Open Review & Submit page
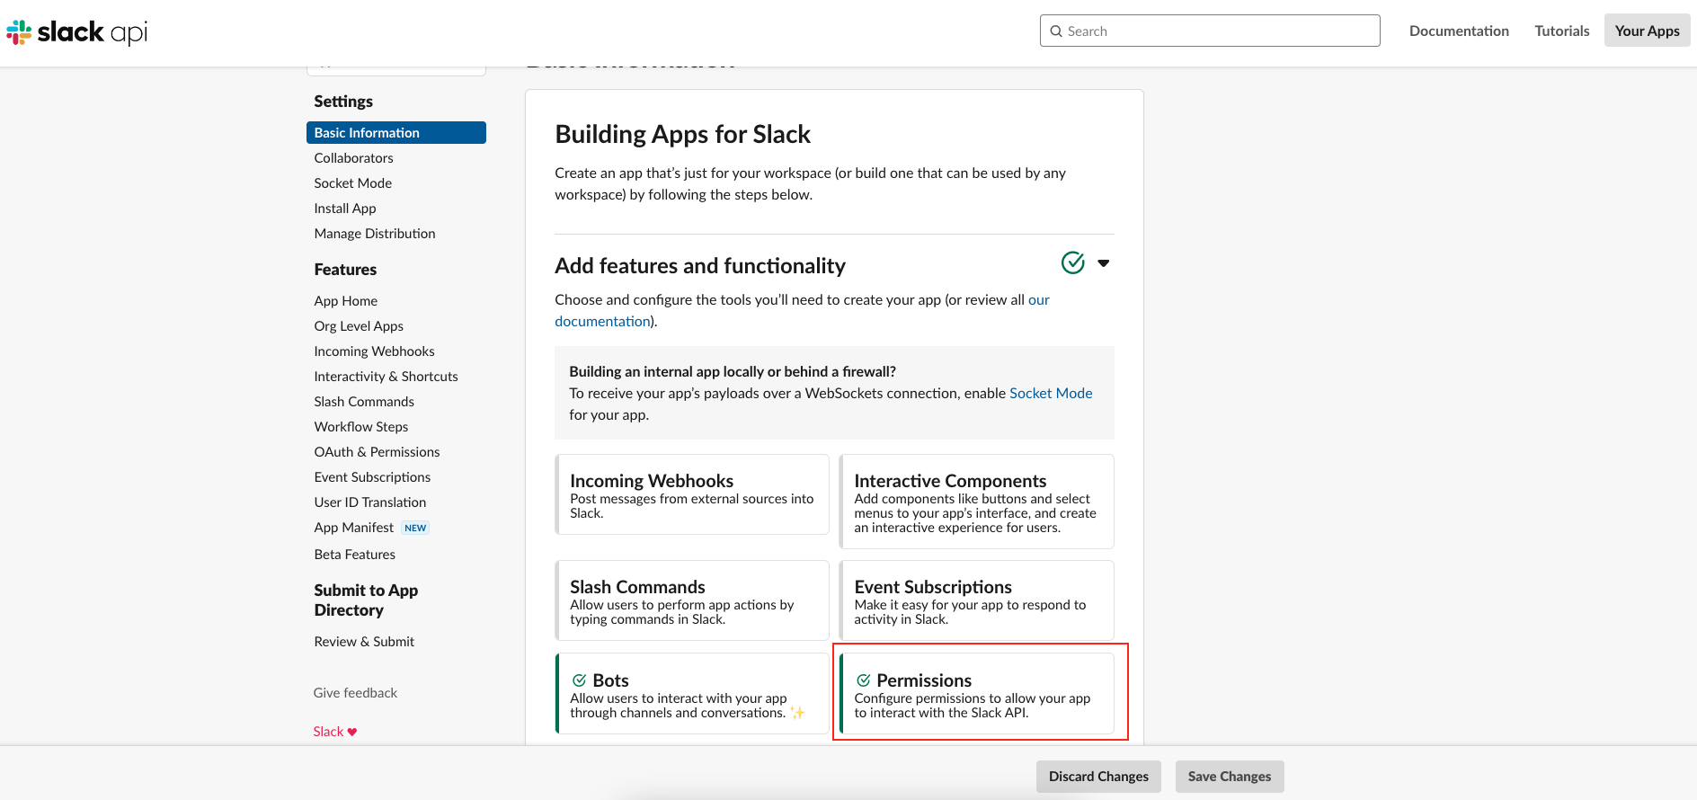Viewport: 1697px width, 800px height. pyautogui.click(x=364, y=642)
